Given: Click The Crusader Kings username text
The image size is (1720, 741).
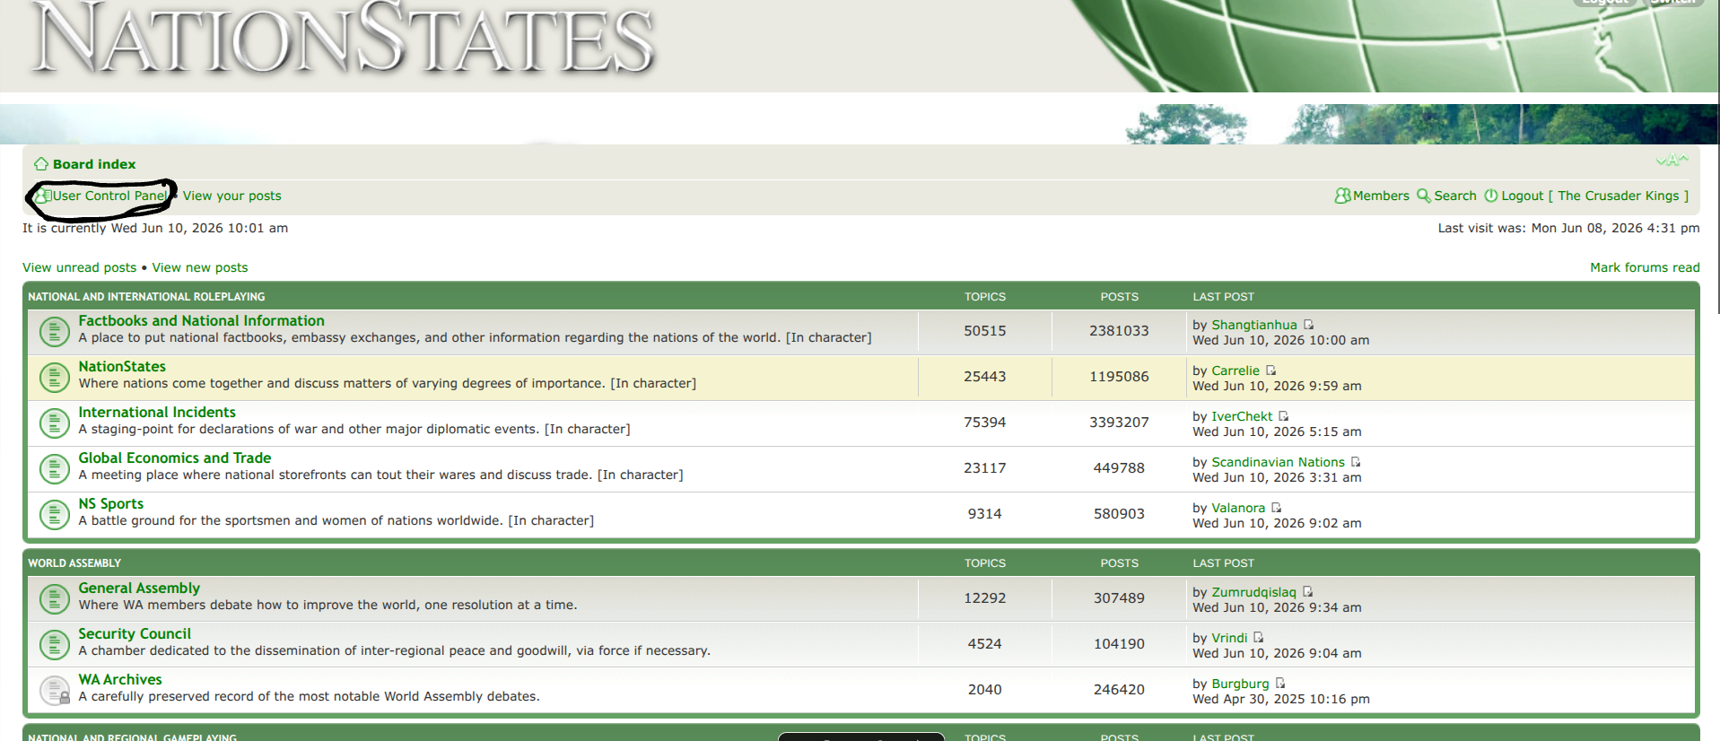Looking at the screenshot, I should point(1619,196).
